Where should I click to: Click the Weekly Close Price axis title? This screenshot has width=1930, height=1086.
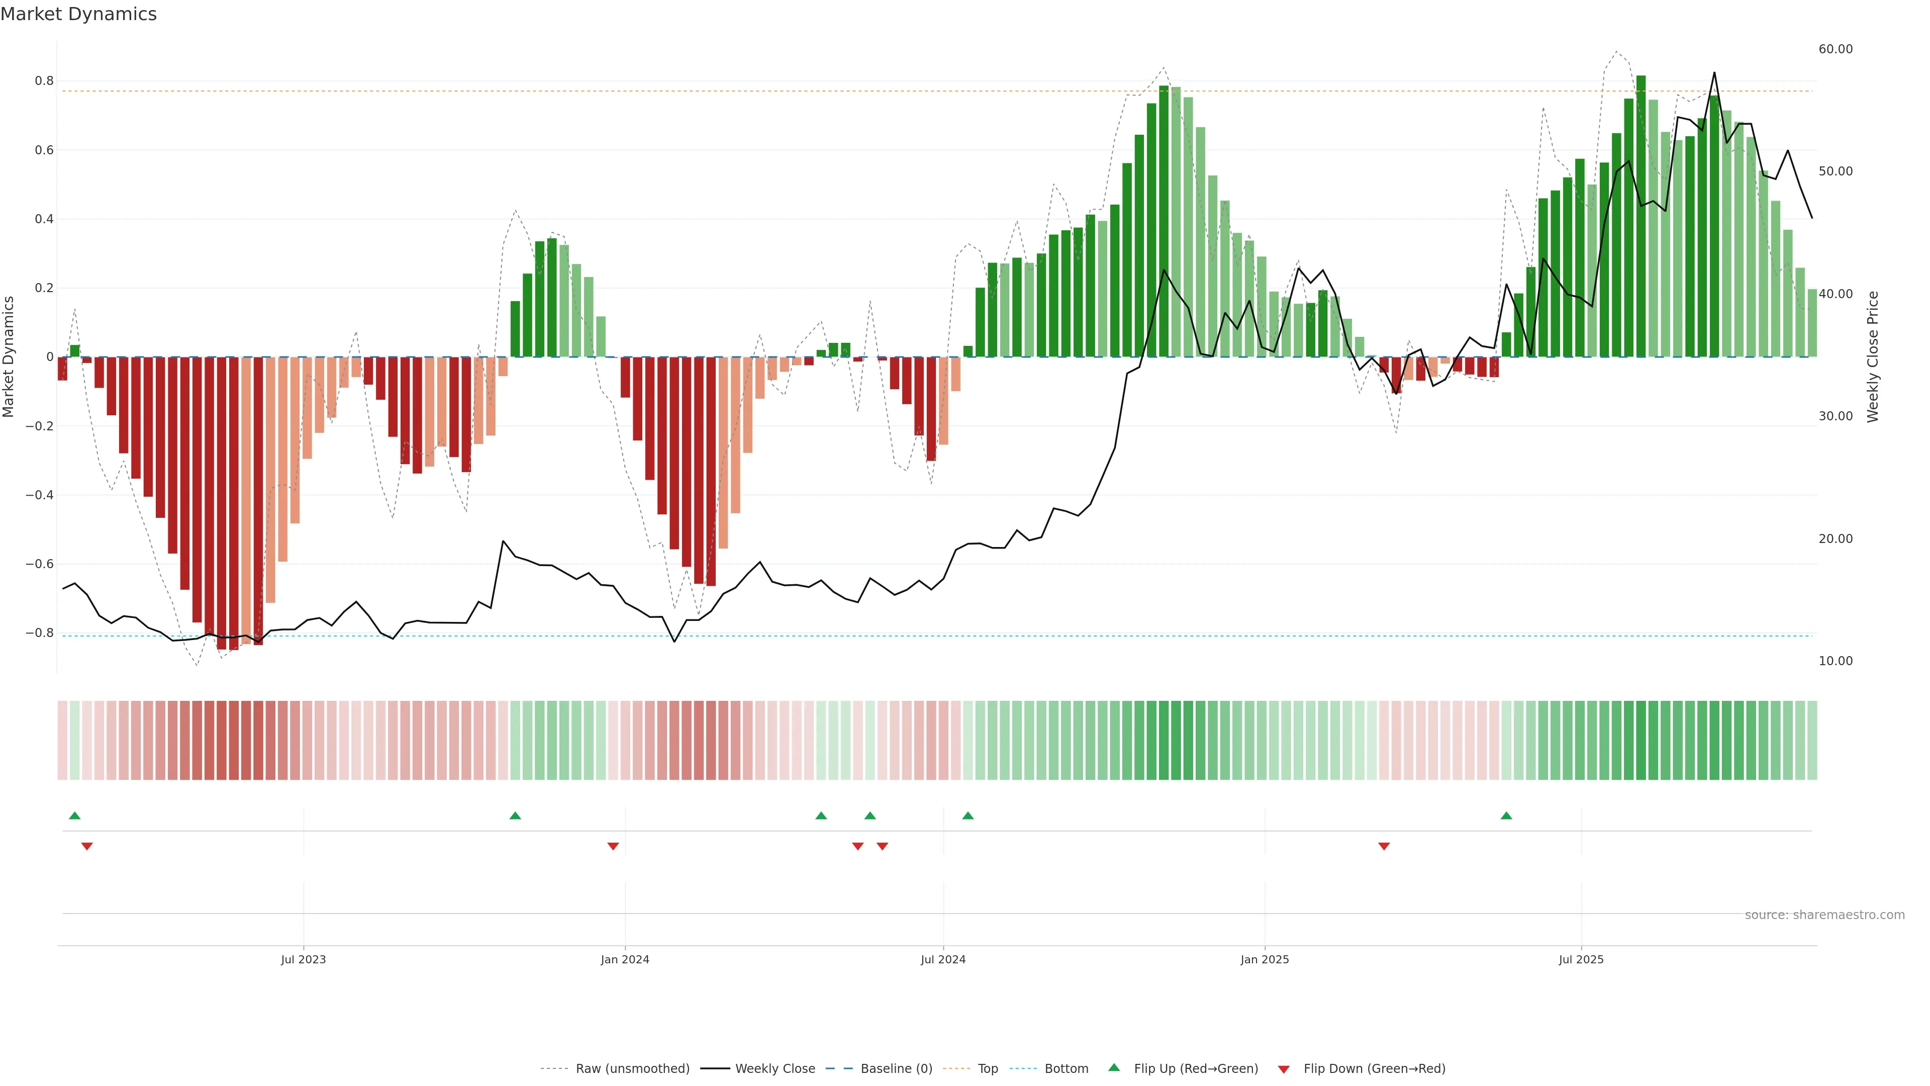coord(1872,357)
